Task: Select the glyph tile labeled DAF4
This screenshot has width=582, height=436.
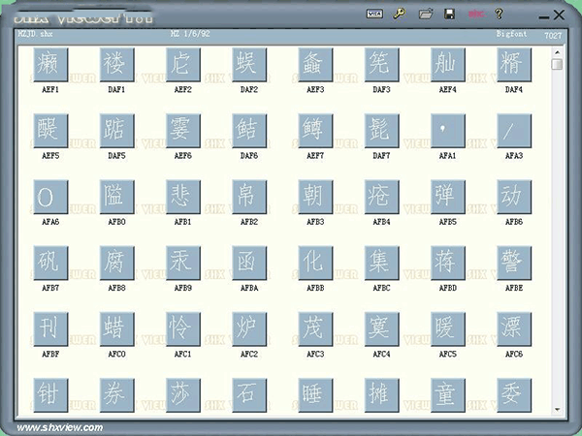Action: click(513, 64)
